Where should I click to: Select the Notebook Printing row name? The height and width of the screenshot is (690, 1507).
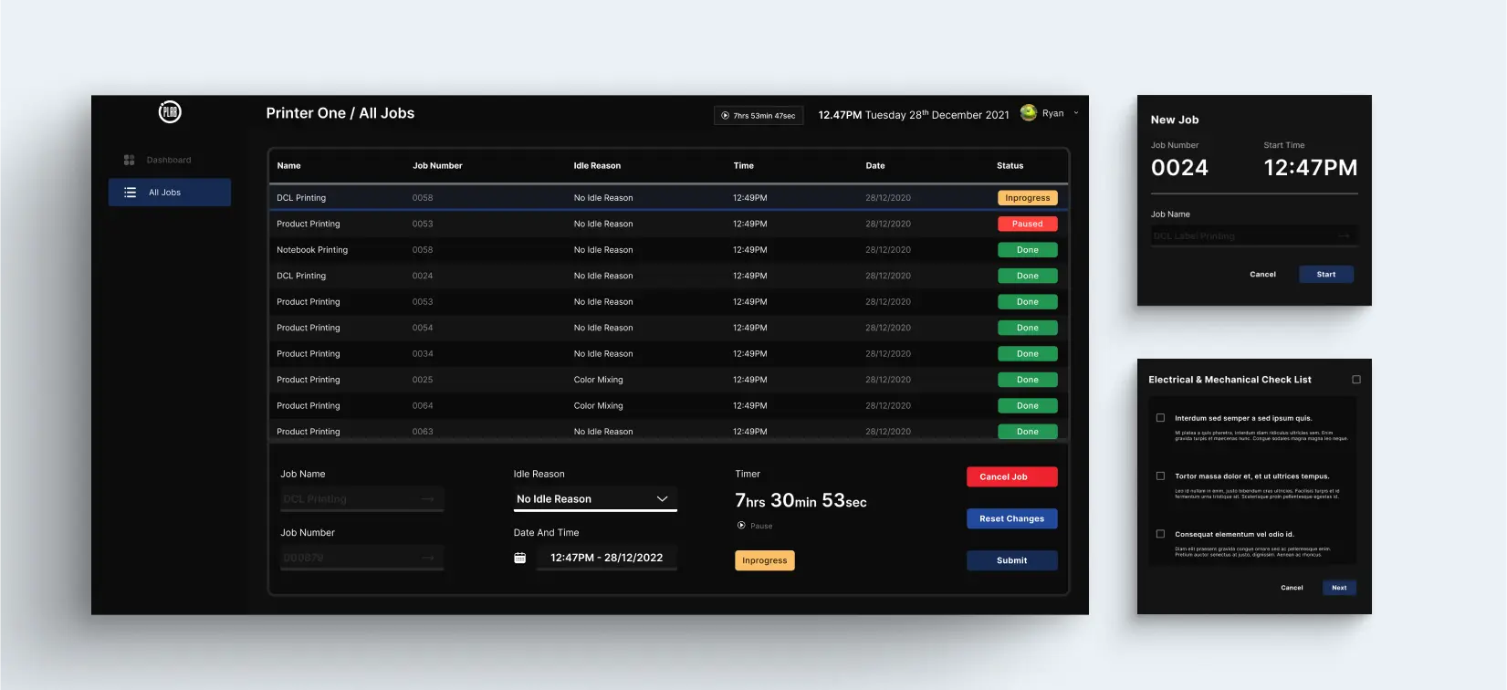[x=312, y=250]
